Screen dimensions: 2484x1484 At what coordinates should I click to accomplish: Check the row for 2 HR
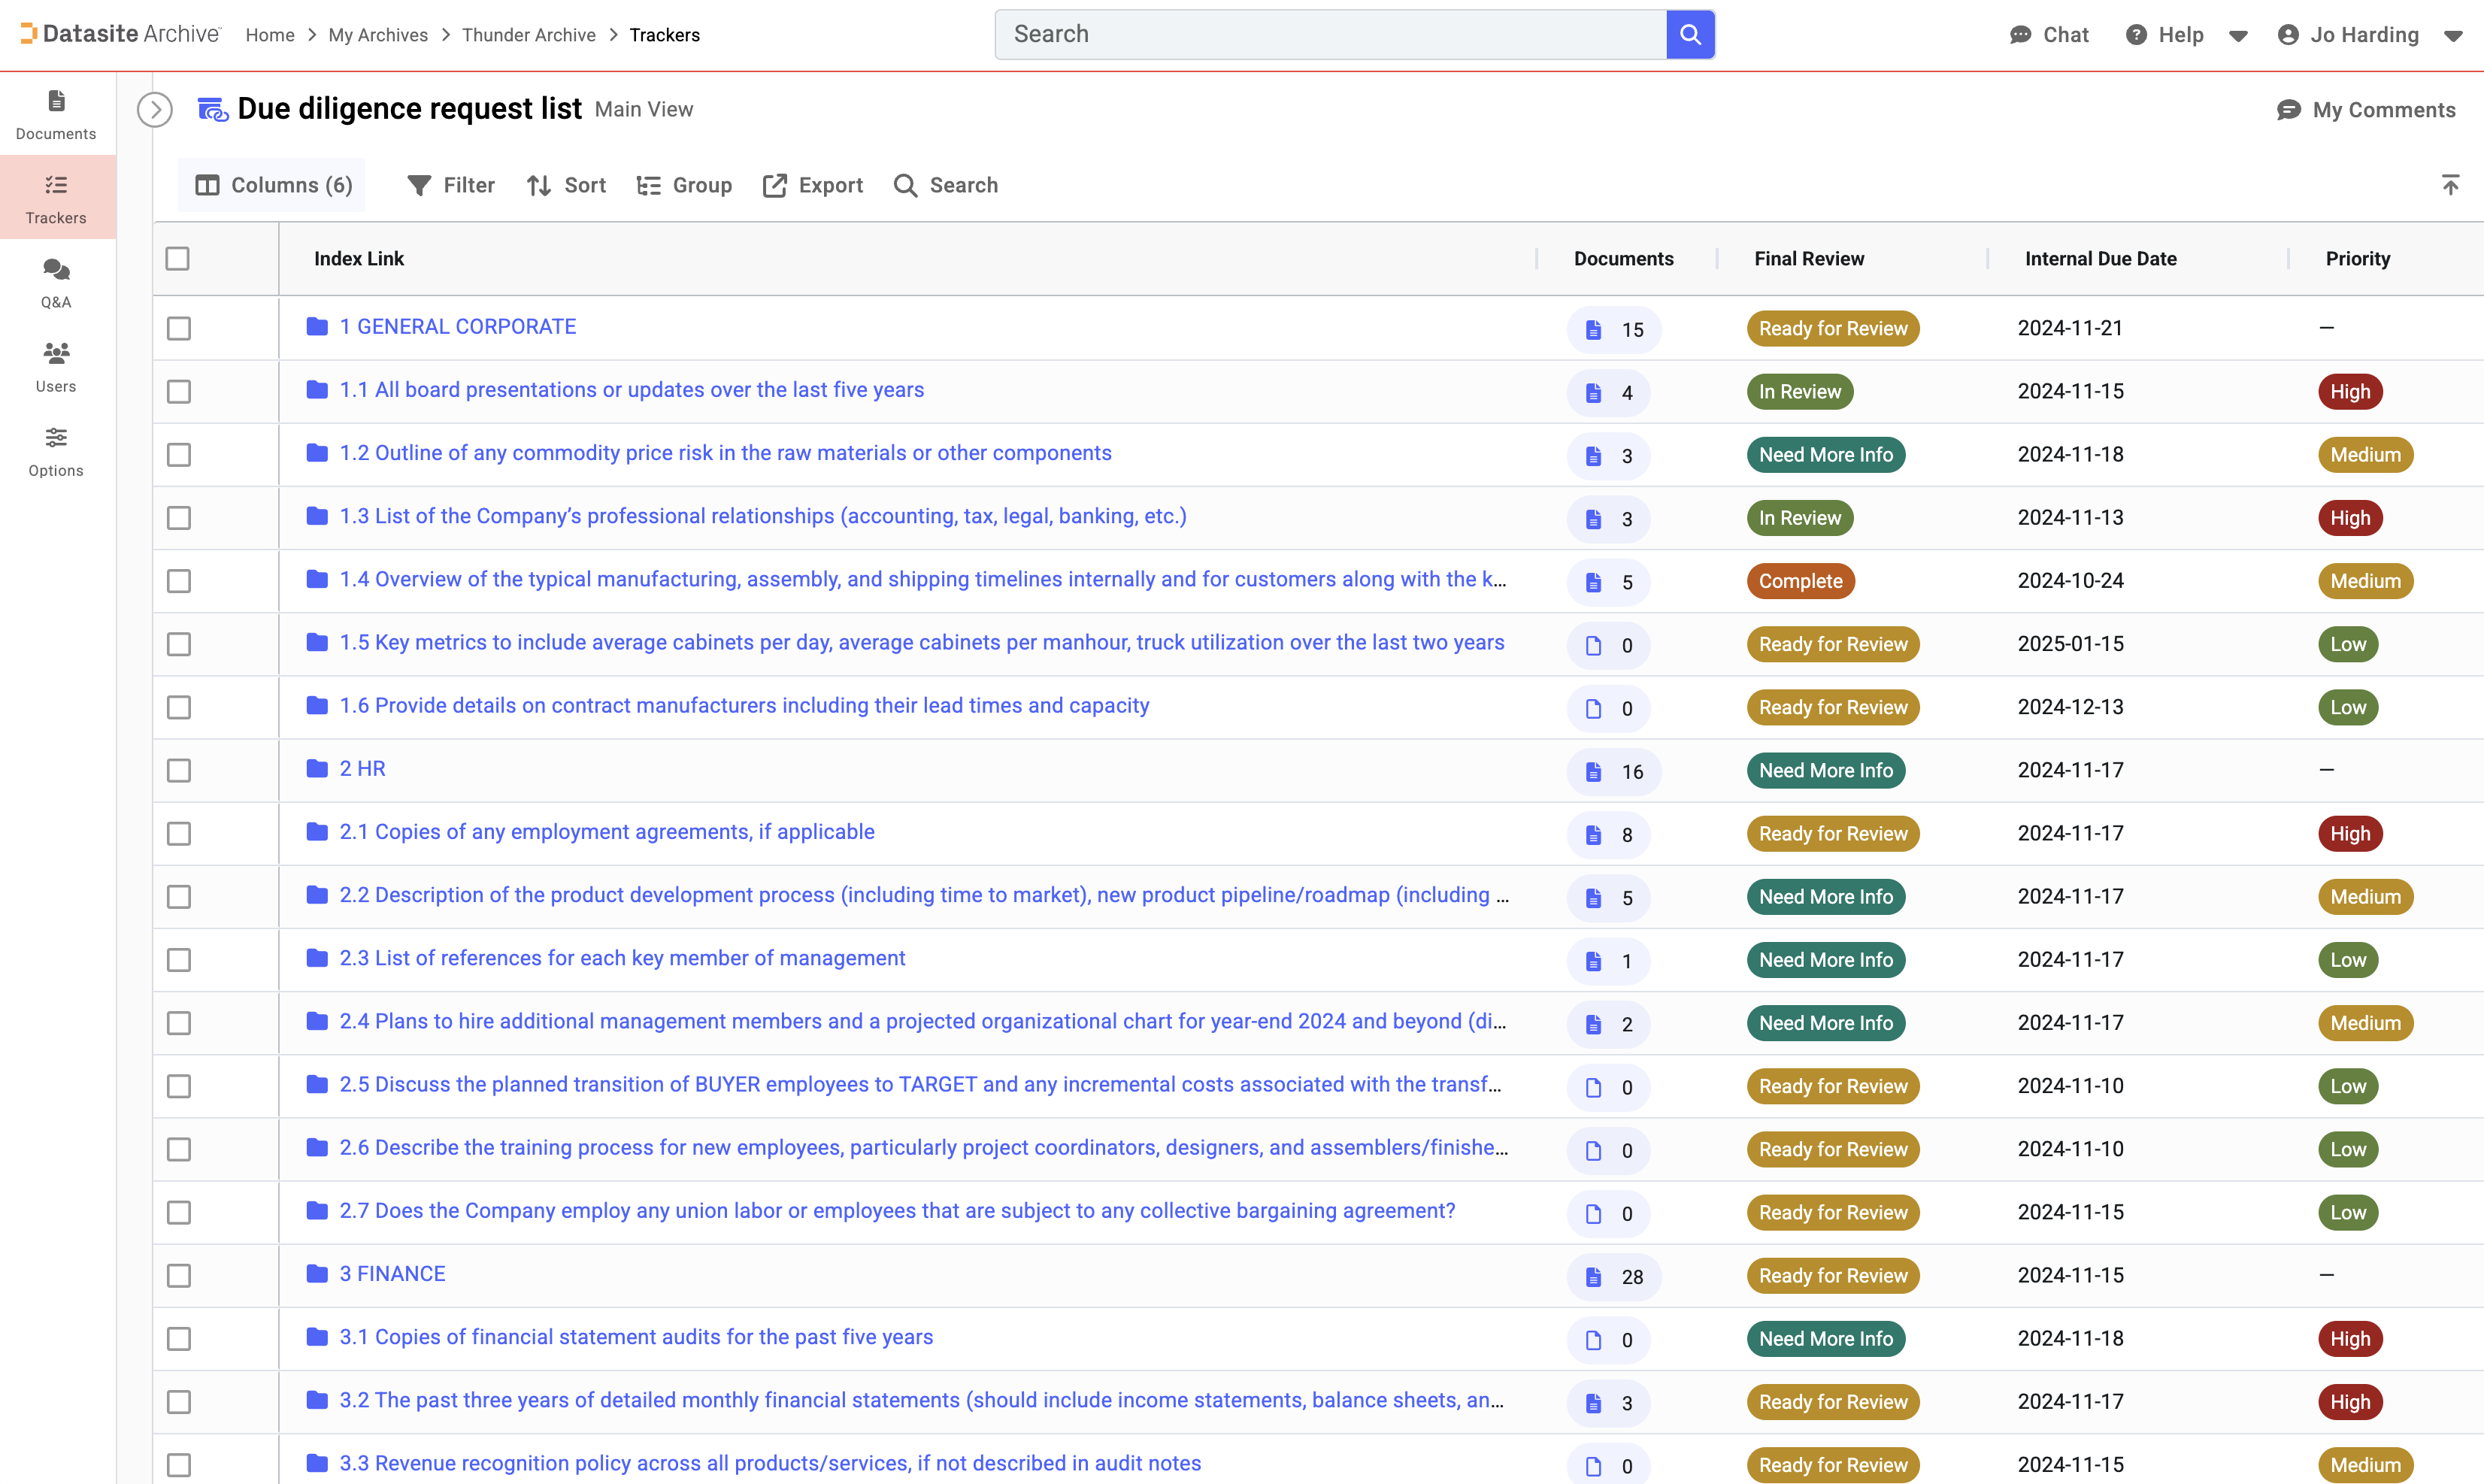click(x=179, y=770)
